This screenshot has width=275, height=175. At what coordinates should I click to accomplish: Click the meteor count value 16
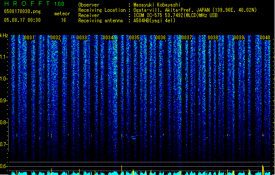coord(63,20)
